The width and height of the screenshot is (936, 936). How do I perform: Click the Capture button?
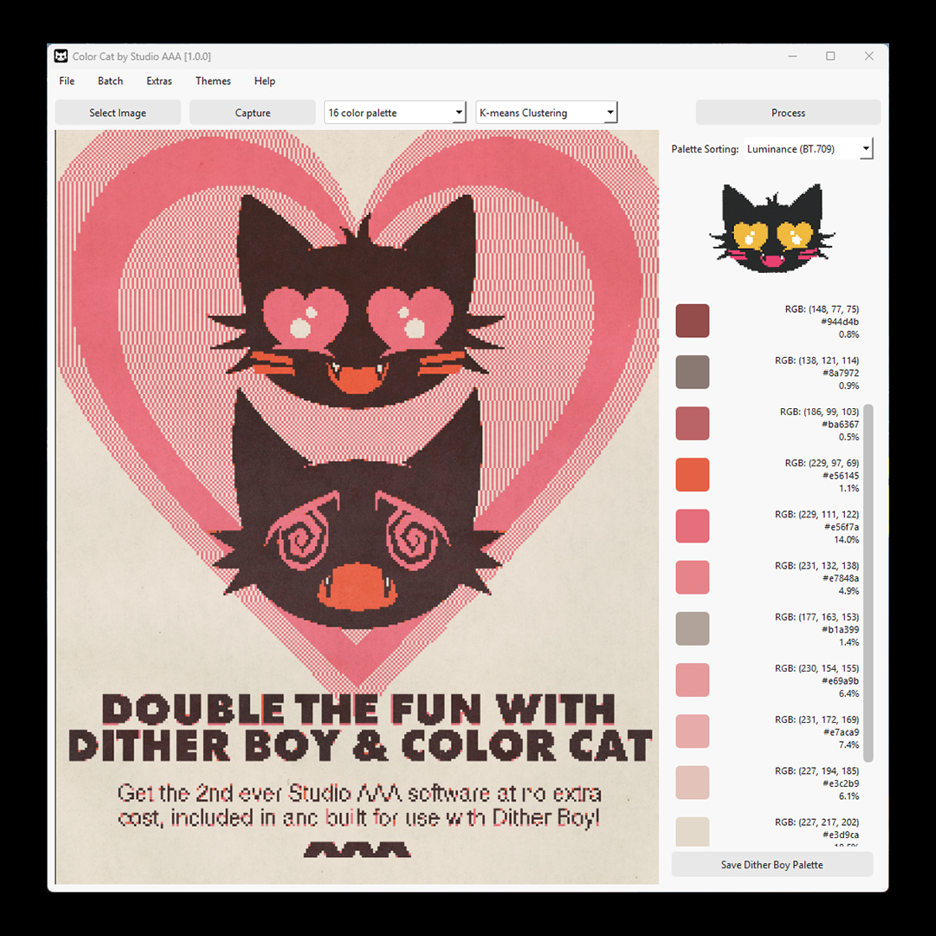pyautogui.click(x=251, y=112)
